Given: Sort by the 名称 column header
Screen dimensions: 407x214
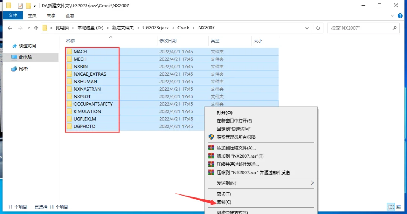Looking at the screenshot, I should tap(70, 41).
